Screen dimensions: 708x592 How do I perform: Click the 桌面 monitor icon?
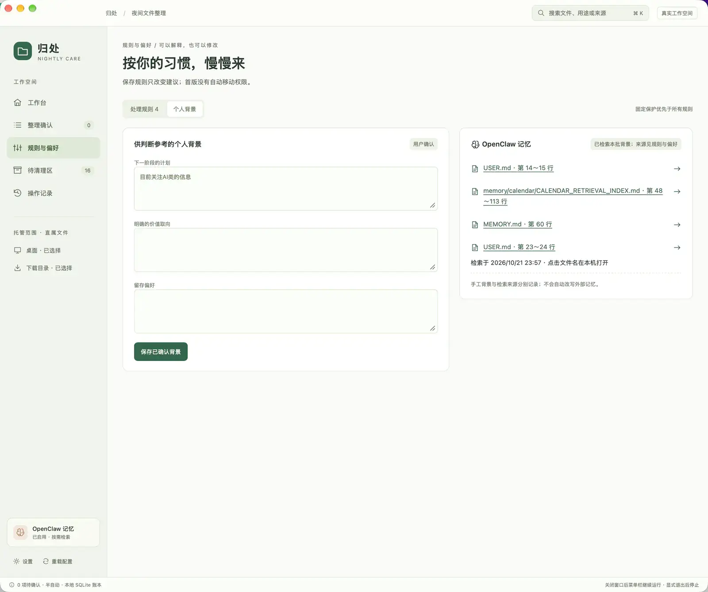[18, 250]
